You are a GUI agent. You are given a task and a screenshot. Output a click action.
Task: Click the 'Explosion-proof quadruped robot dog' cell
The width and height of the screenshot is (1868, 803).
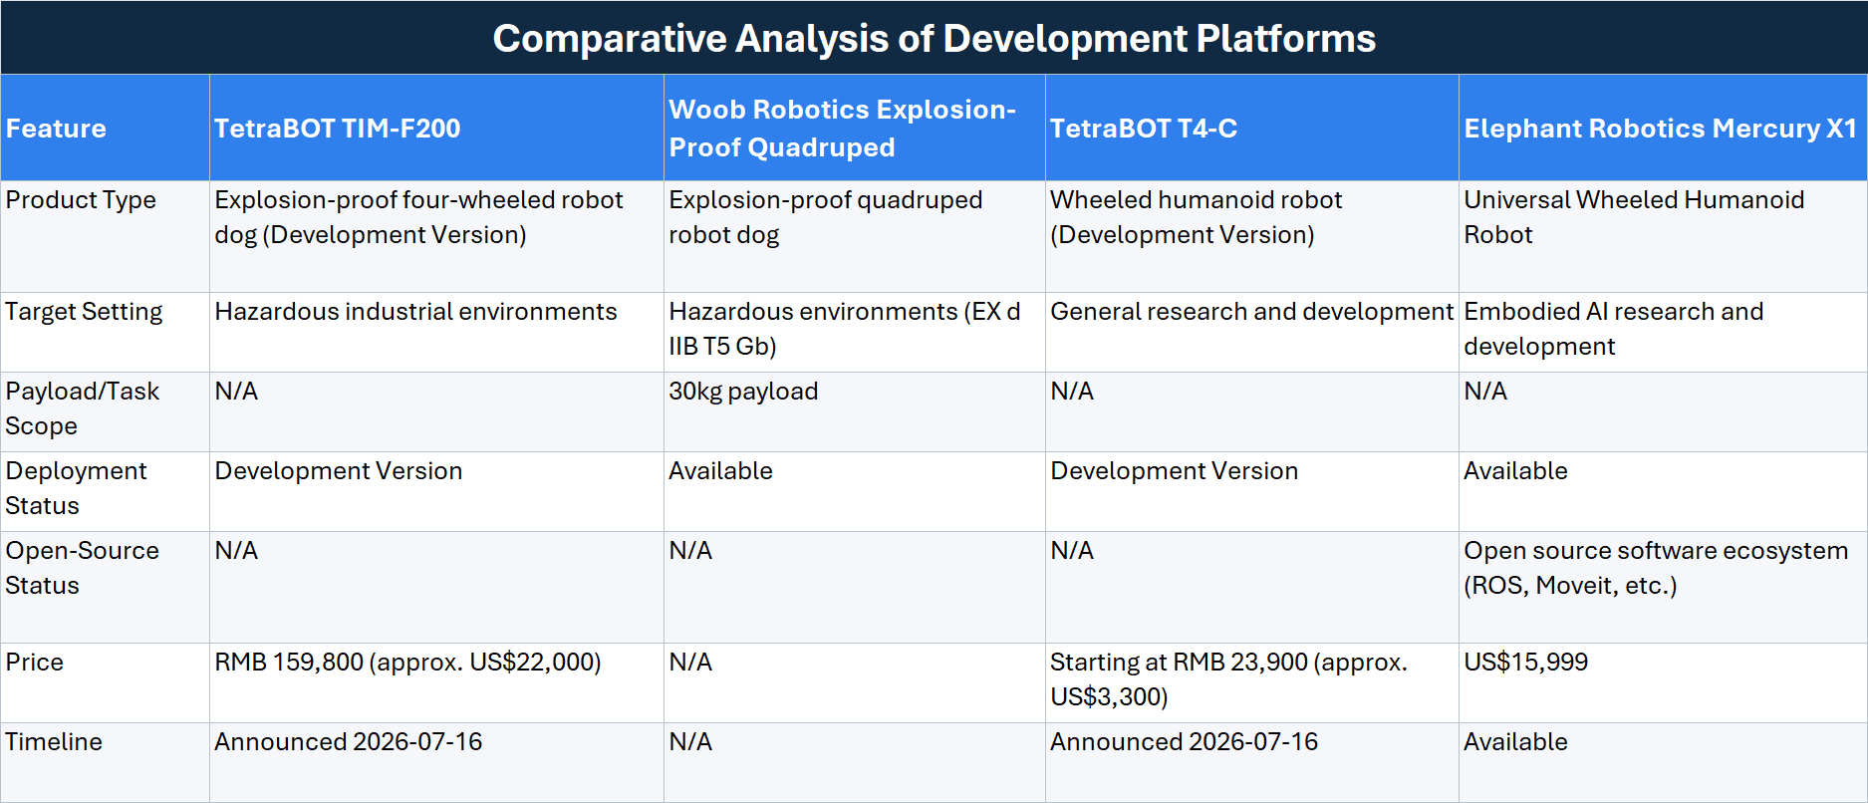pos(854,236)
